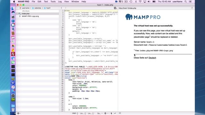Go to the websites breadcrumb folder
Image resolution: width=205 pixels, height=115 pixels.
point(37,8)
